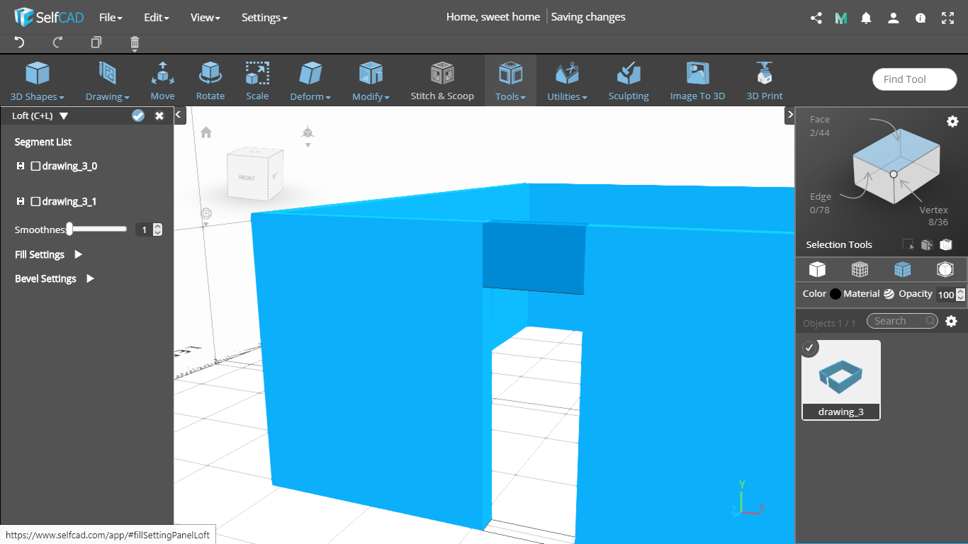Click the cursor selection tool icon
The width and height of the screenshot is (968, 544).
point(908,245)
